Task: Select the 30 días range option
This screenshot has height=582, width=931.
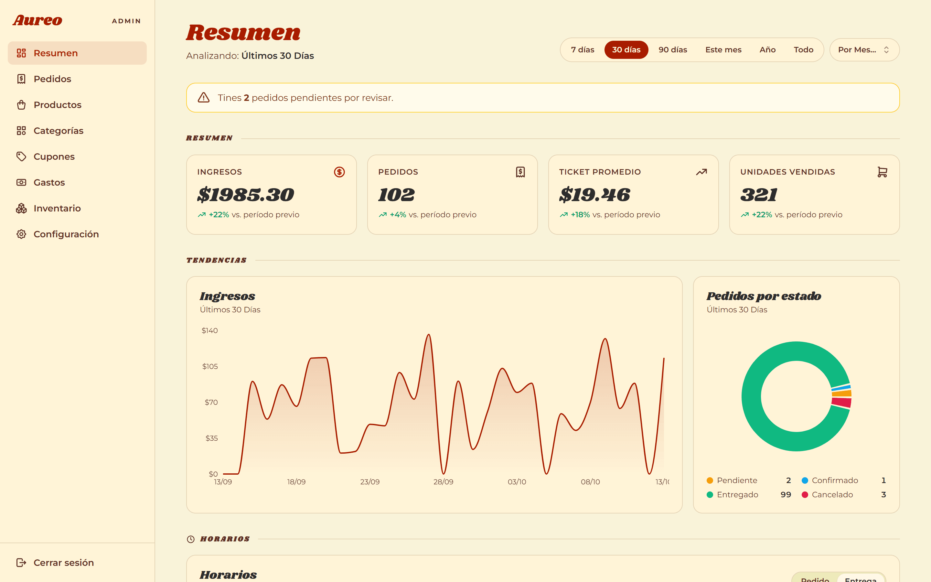Action: tap(626, 50)
